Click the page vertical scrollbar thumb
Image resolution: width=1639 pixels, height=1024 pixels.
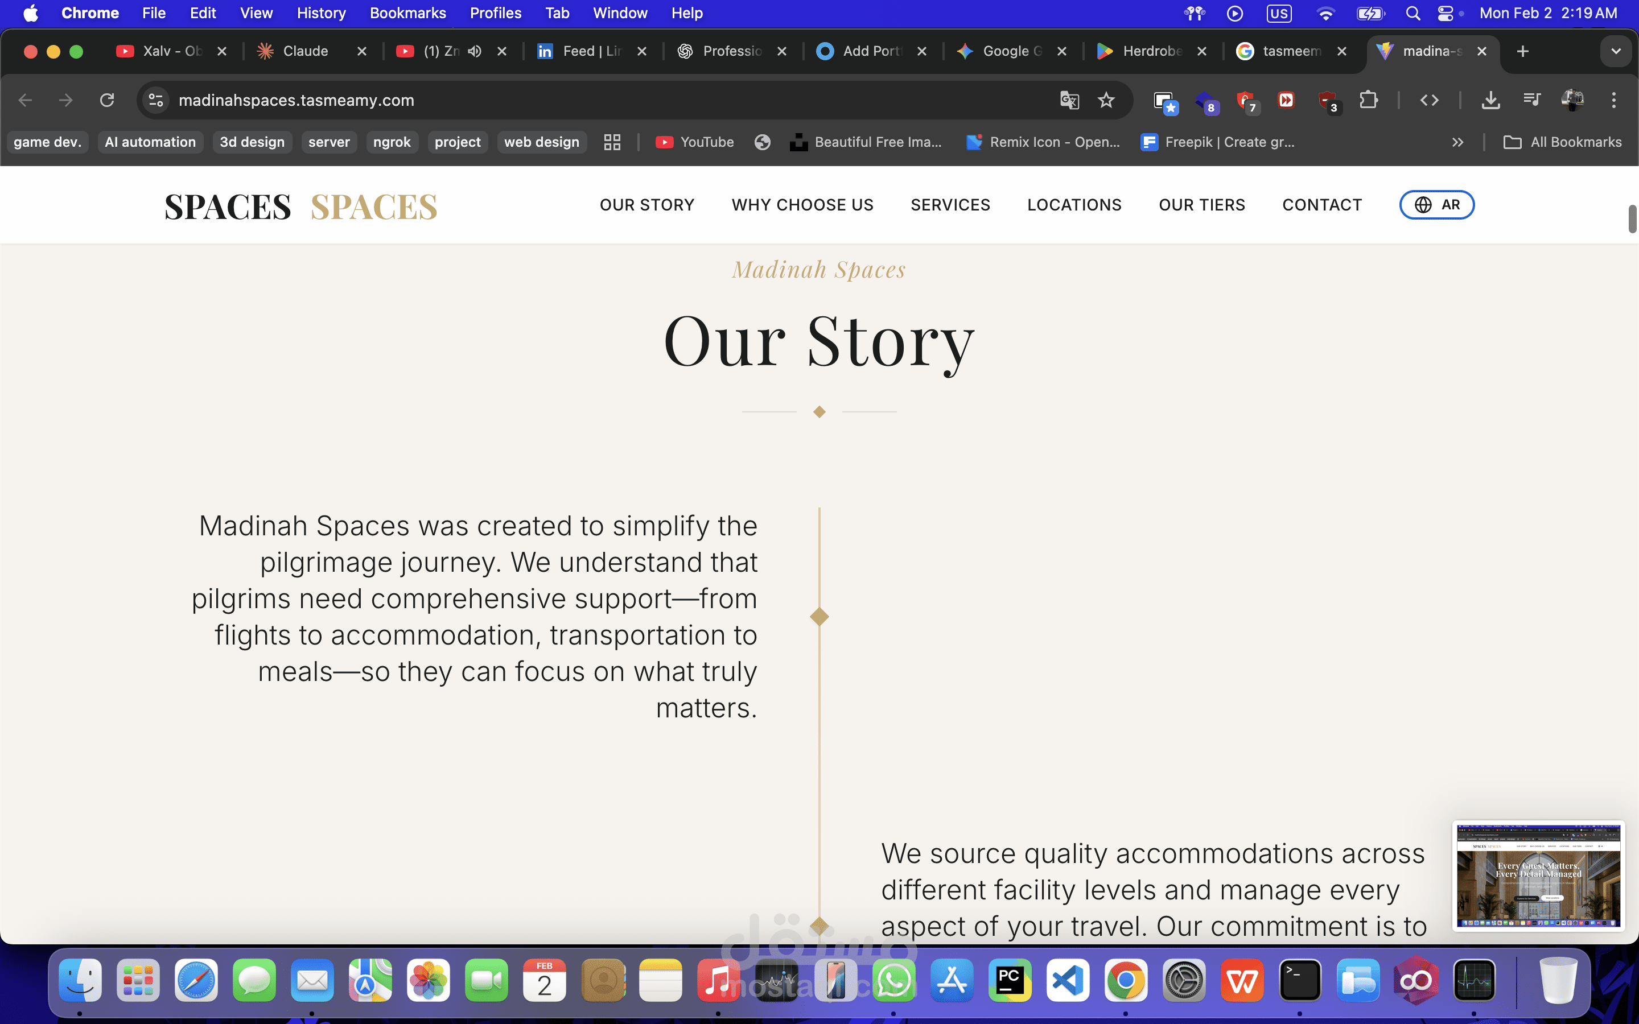pyautogui.click(x=1632, y=218)
